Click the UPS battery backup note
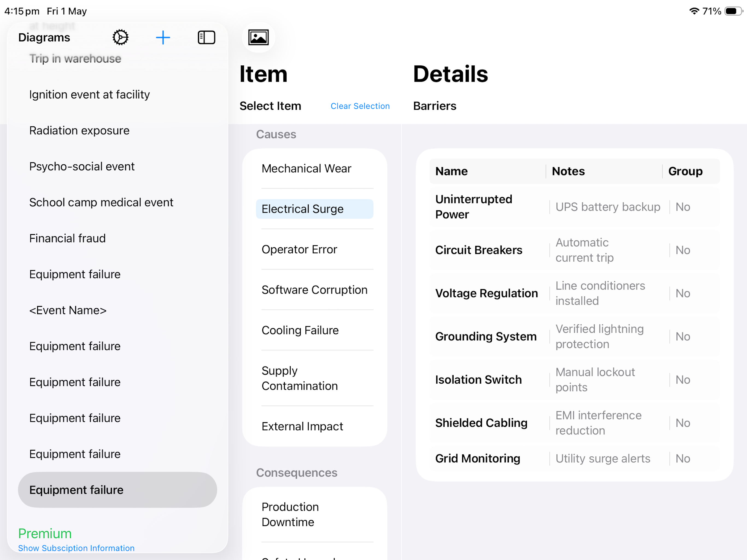Image resolution: width=747 pixels, height=560 pixels. 608,207
